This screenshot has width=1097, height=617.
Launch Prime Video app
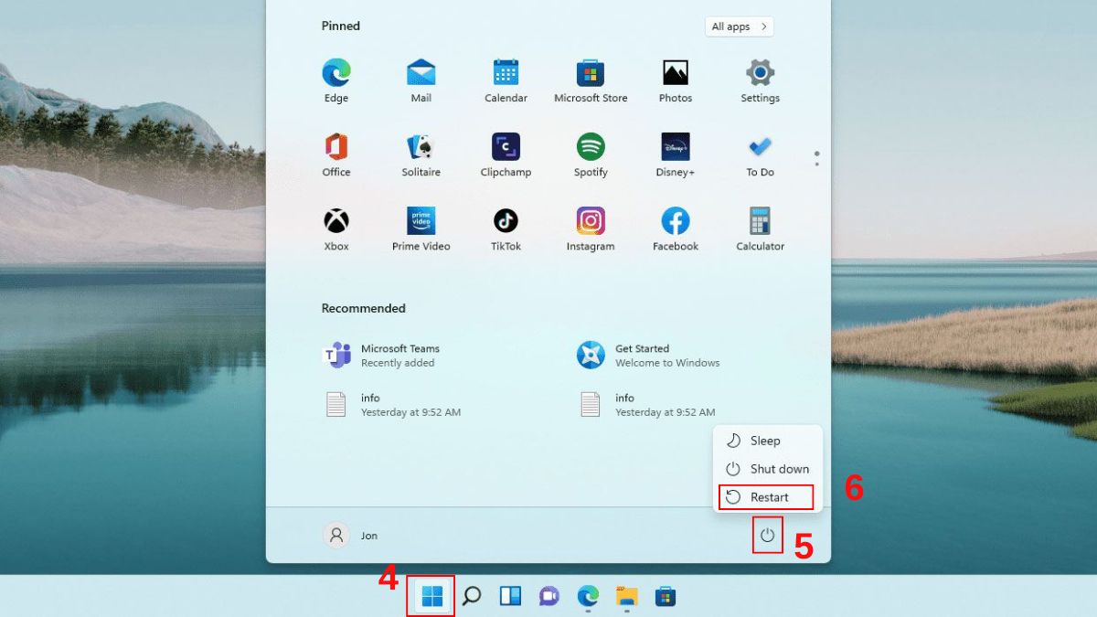(x=421, y=229)
